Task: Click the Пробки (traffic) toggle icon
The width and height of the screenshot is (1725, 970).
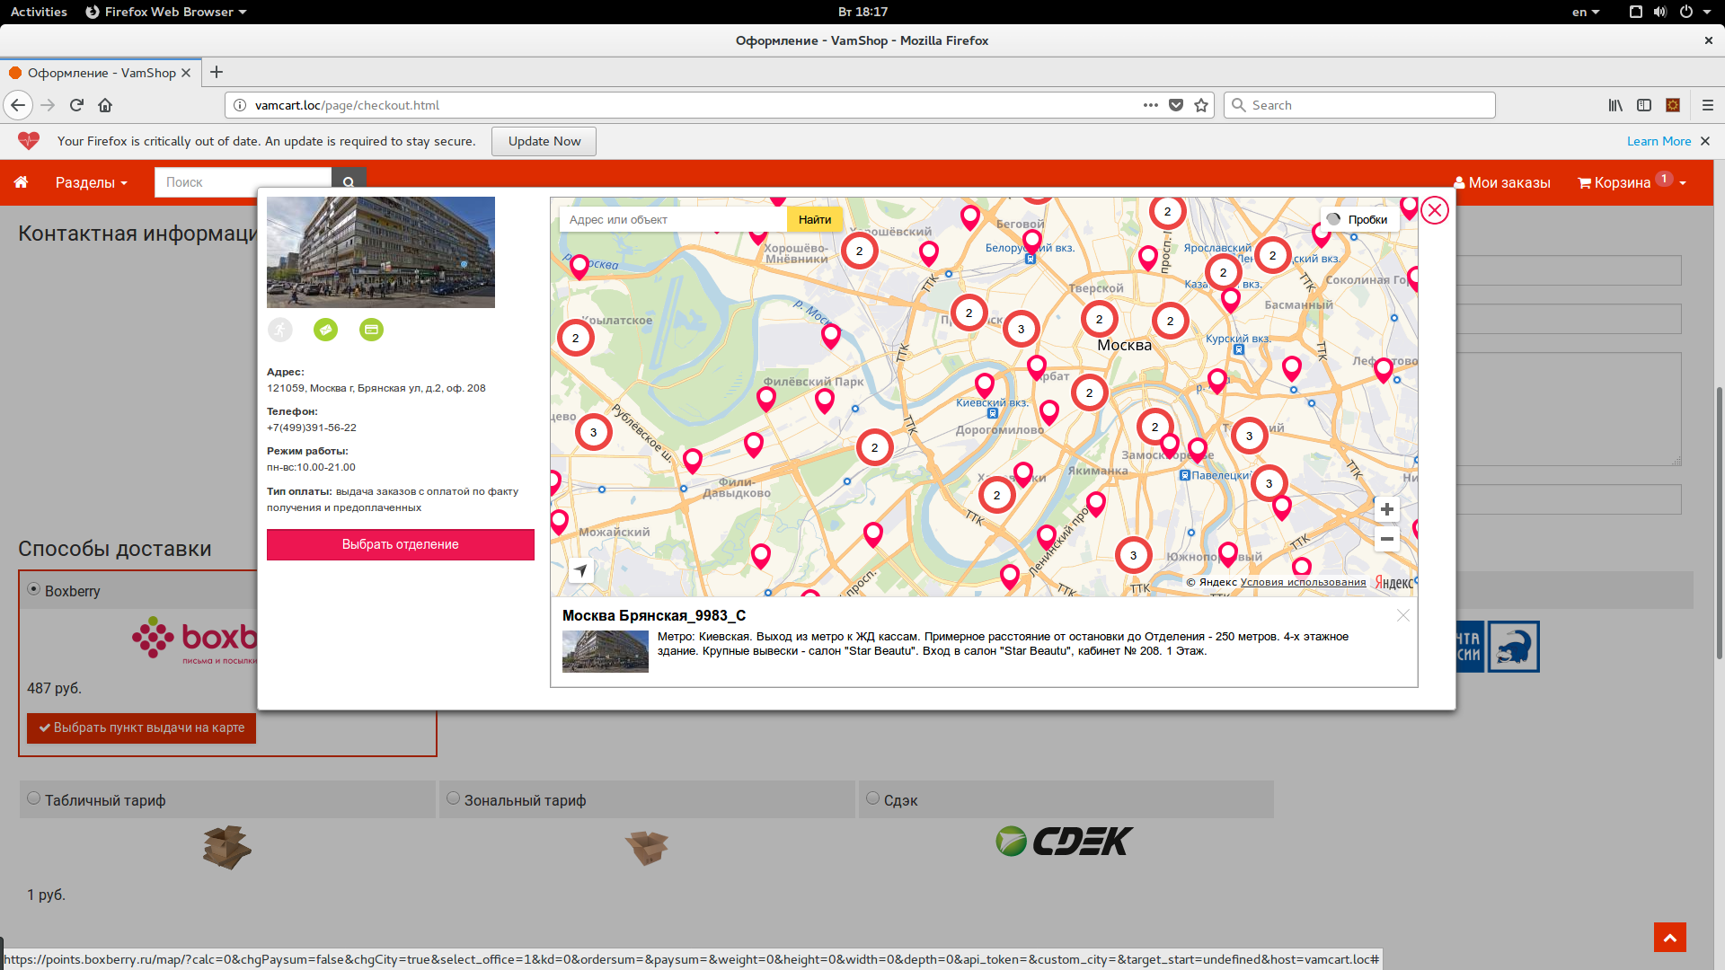Action: pyautogui.click(x=1334, y=218)
